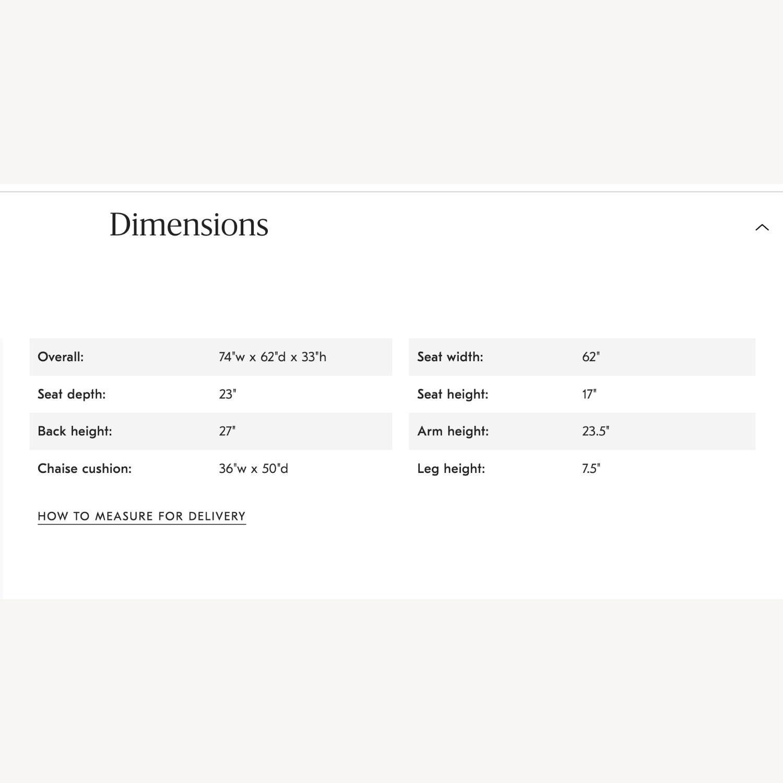Click the Seat width label

(450, 357)
